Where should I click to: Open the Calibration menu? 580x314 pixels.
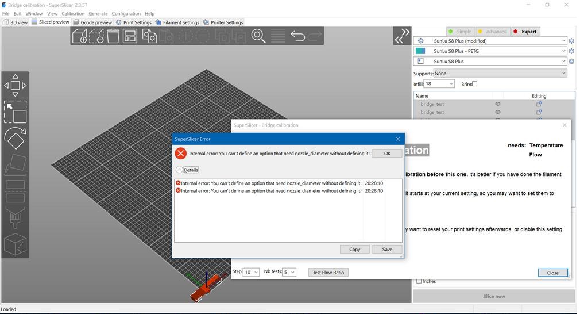73,14
